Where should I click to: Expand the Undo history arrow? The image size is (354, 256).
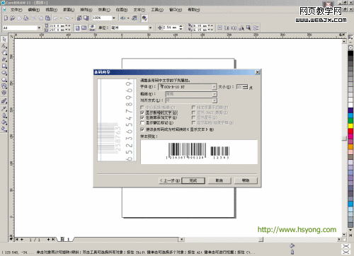coord(61,18)
